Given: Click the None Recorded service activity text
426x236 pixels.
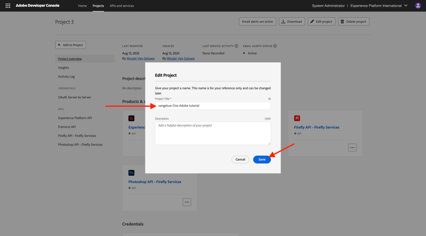Looking at the screenshot, I should 213,53.
